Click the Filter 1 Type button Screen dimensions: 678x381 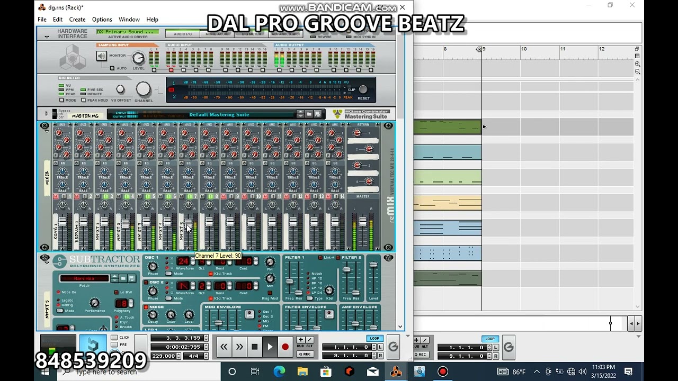pos(308,298)
